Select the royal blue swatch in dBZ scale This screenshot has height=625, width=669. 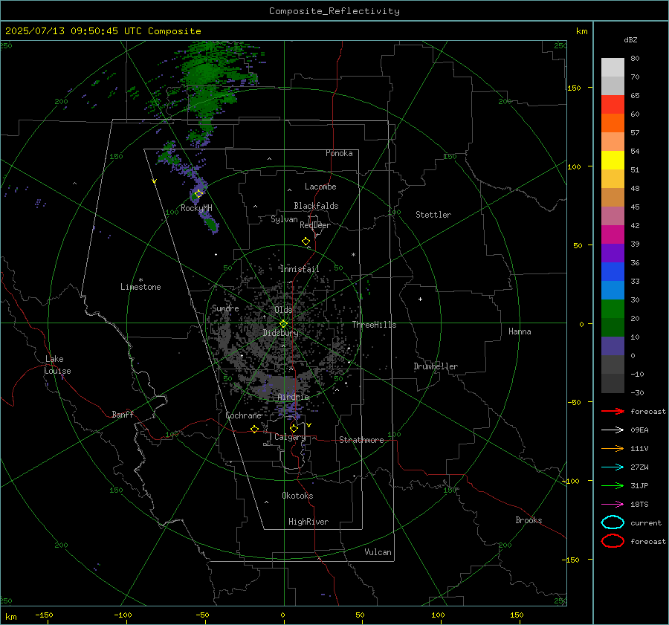click(613, 272)
